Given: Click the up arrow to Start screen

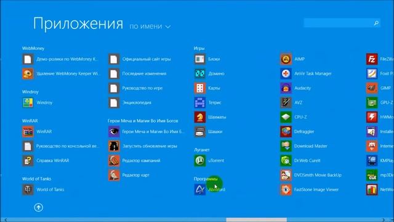Looking at the screenshot, I should (x=38, y=207).
